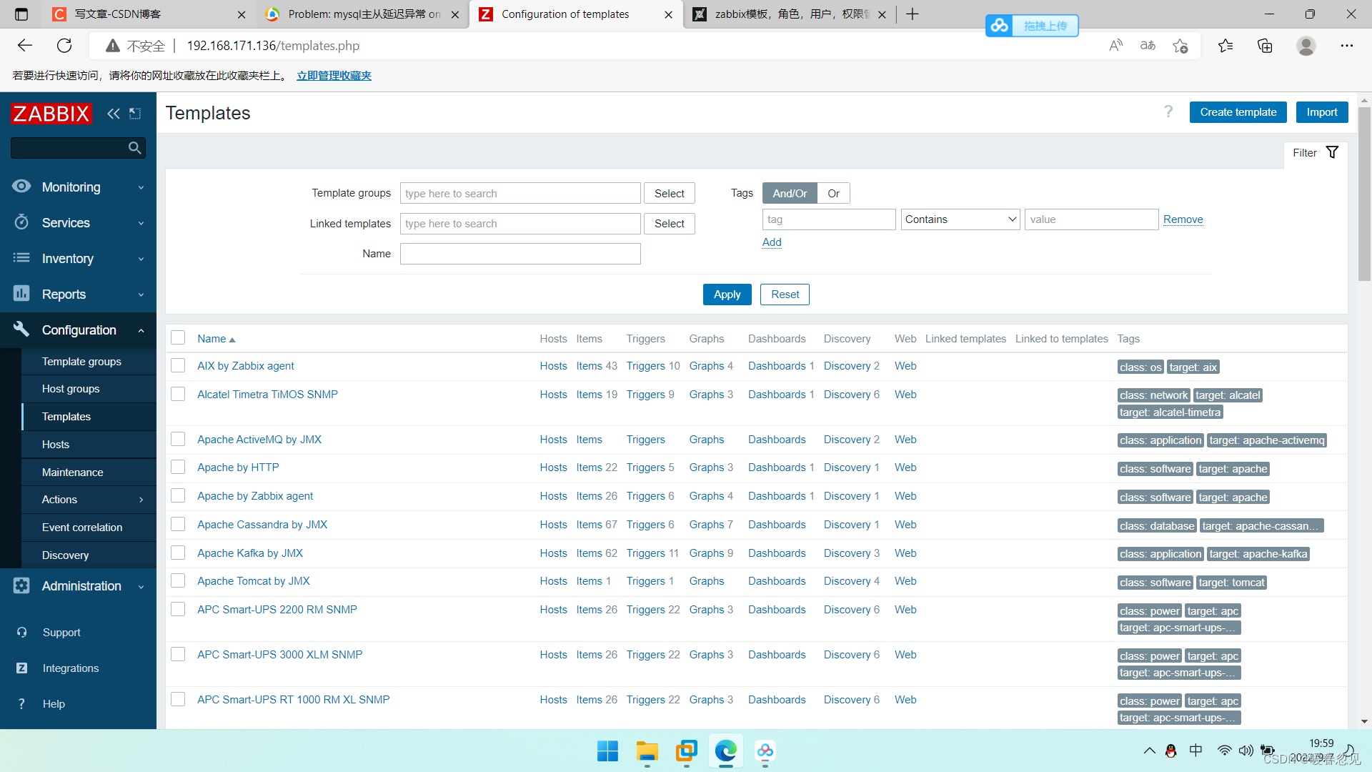Click the sidebar kiosk mode icon
The height and width of the screenshot is (772, 1372).
[135, 114]
